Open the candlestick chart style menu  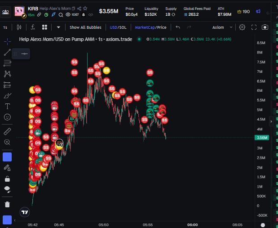(x=19, y=27)
